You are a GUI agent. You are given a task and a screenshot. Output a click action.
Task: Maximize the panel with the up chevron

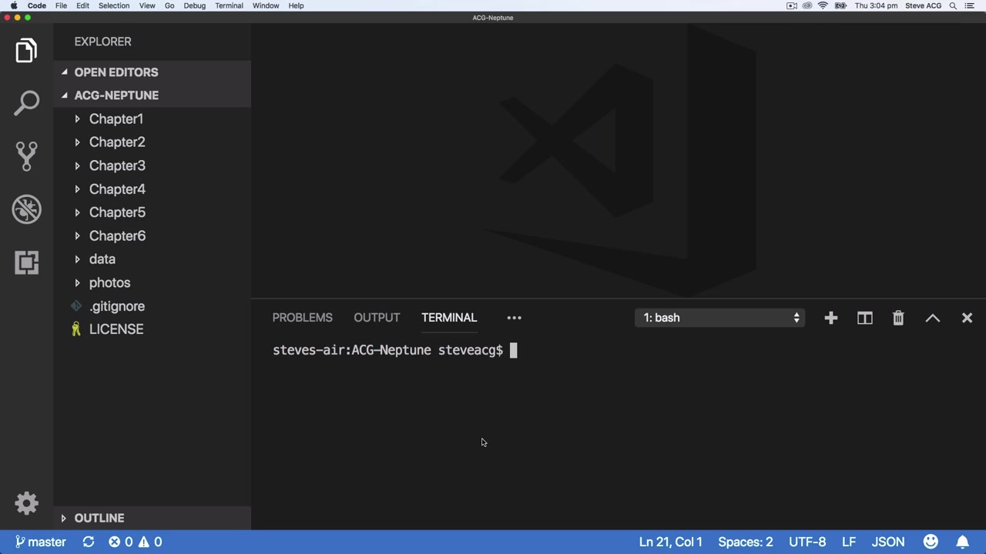pyautogui.click(x=932, y=318)
